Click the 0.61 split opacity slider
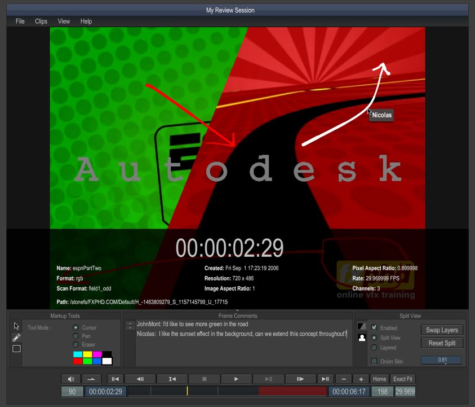Screen dimensions: 475x407 441,360
